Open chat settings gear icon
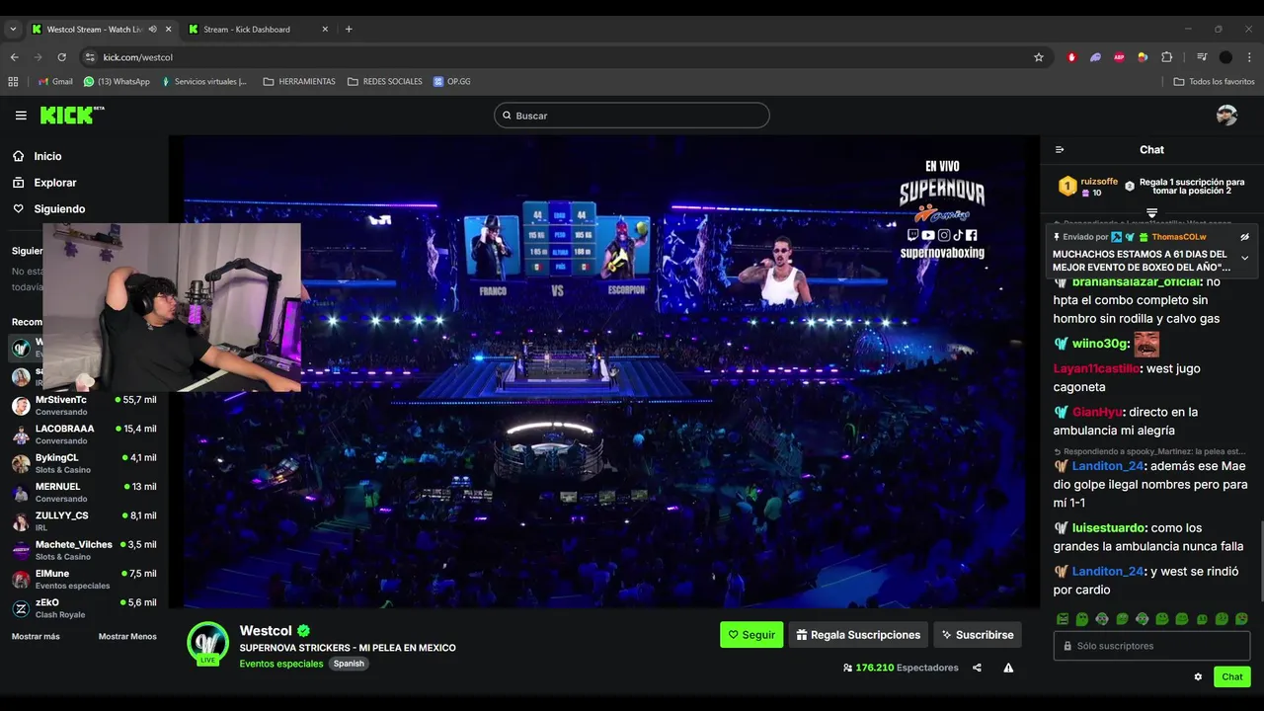Viewport: 1264px width, 711px height. pyautogui.click(x=1198, y=676)
